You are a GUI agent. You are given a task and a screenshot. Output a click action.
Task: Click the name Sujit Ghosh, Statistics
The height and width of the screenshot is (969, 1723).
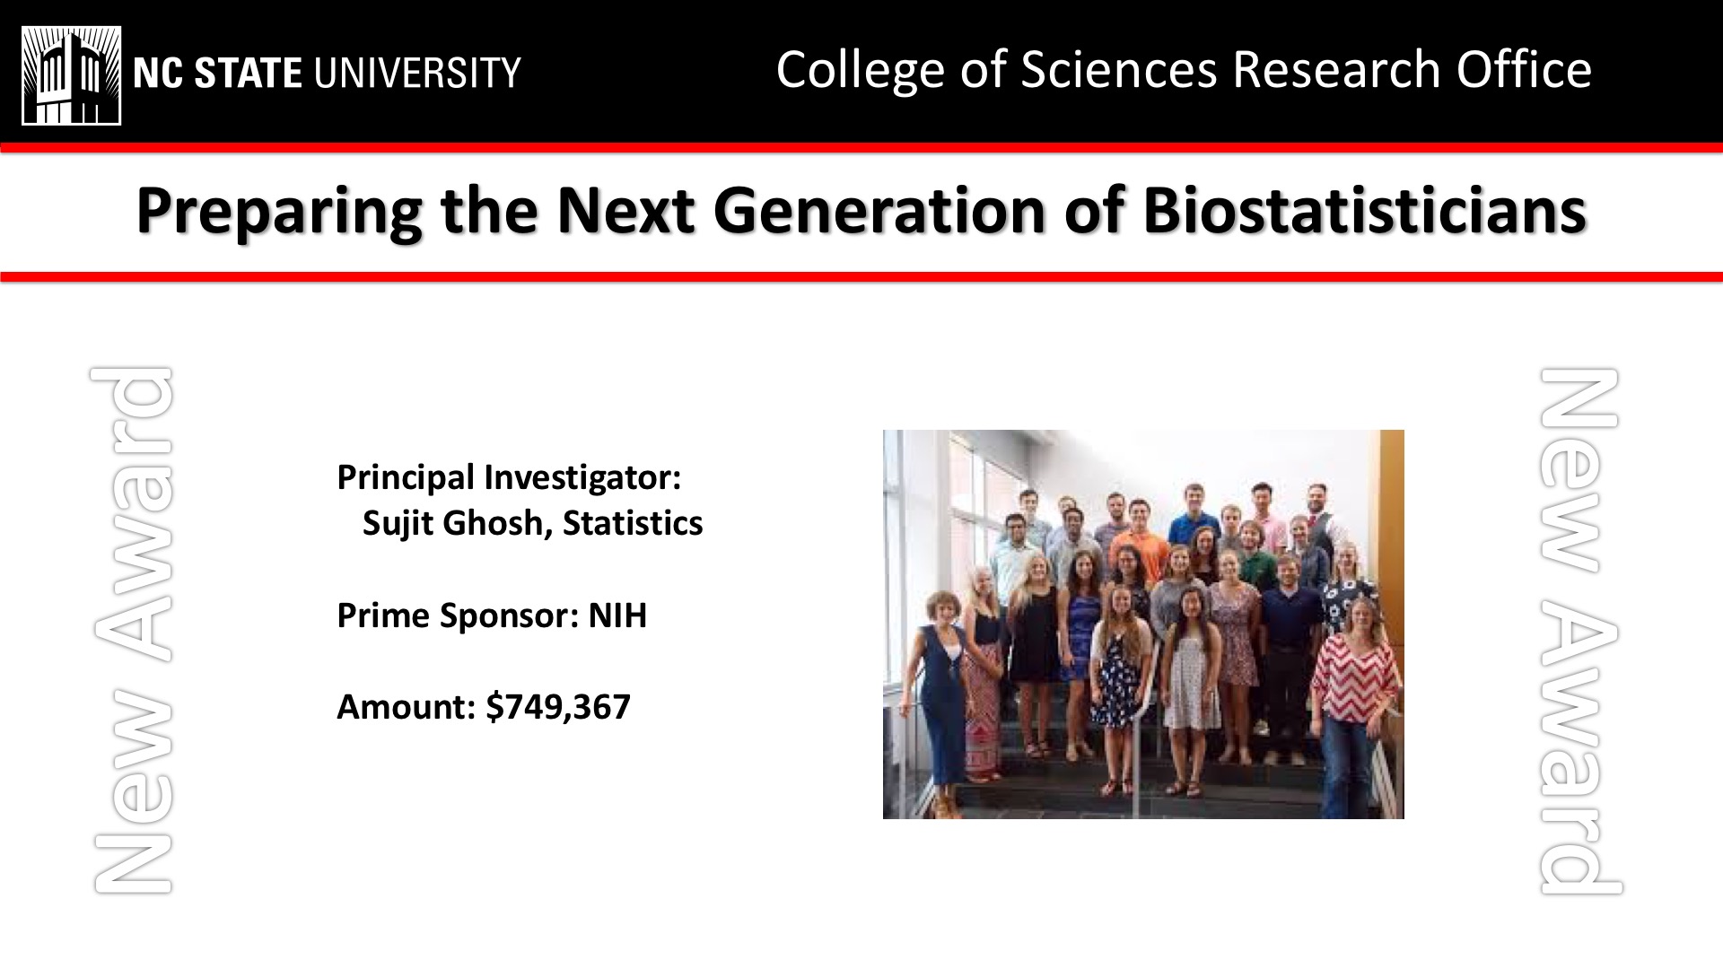pos(532,523)
